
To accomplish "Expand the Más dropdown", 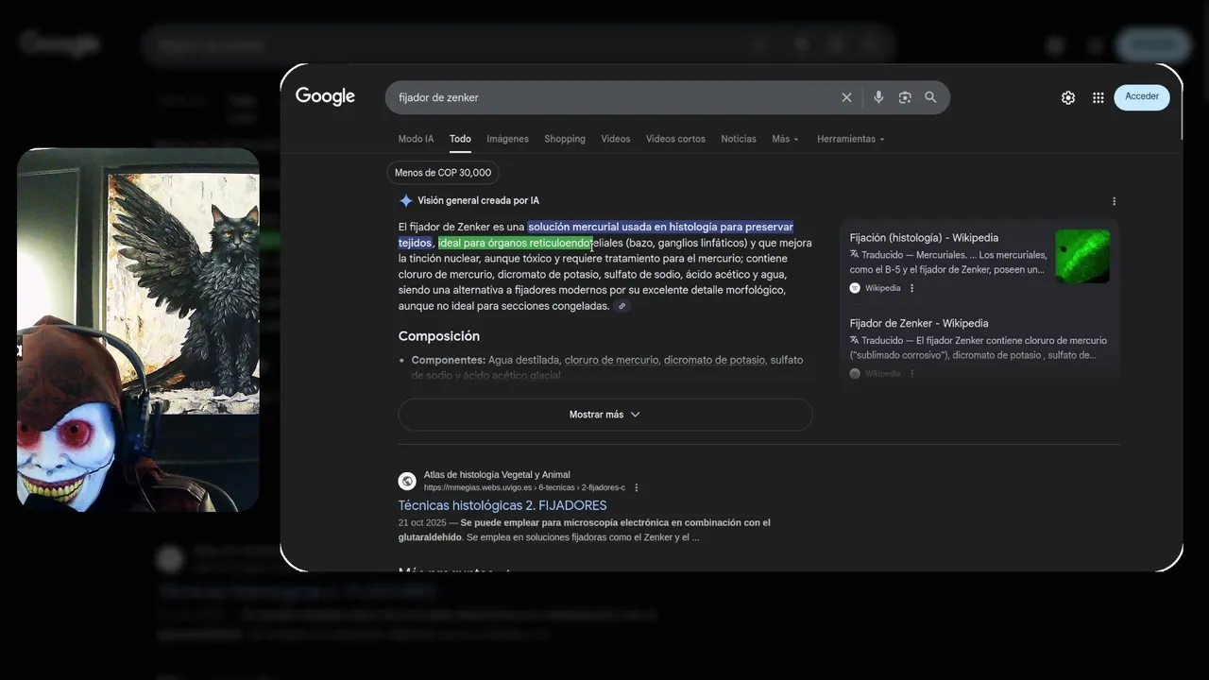I will tap(785, 139).
